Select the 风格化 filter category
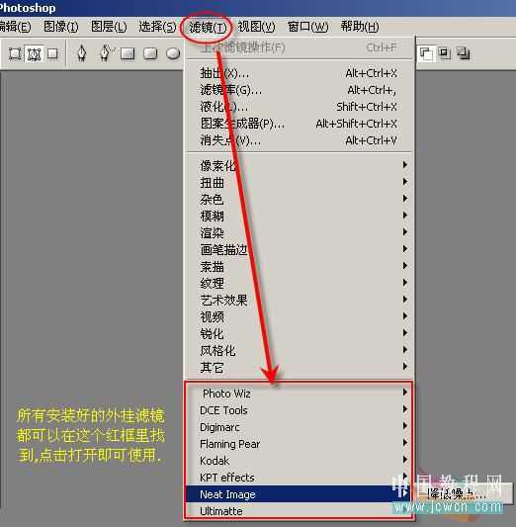Image resolution: width=516 pixels, height=527 pixels. pos(299,350)
